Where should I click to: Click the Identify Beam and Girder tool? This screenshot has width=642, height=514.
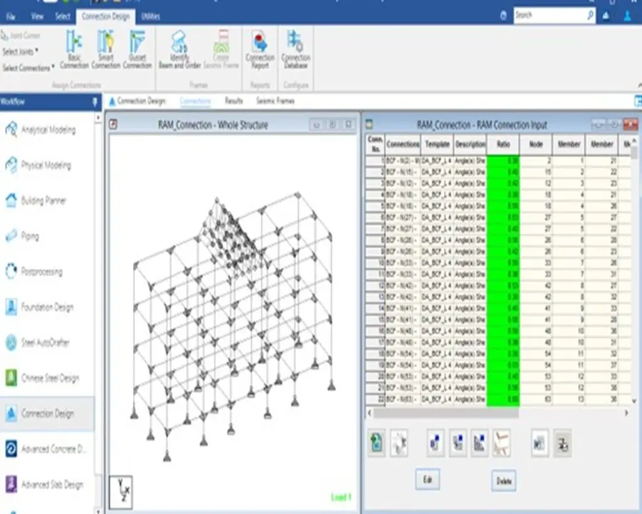pos(179,50)
